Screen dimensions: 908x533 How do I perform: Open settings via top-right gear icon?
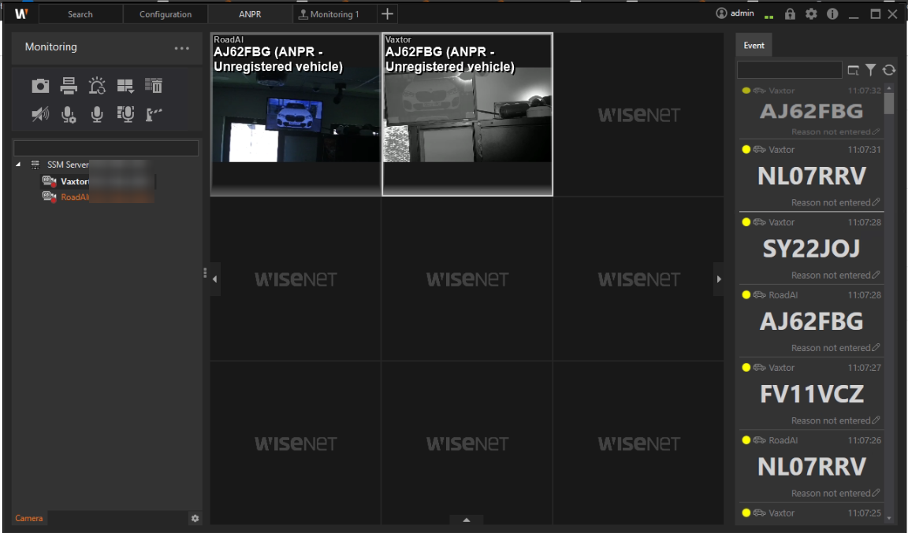coord(811,14)
